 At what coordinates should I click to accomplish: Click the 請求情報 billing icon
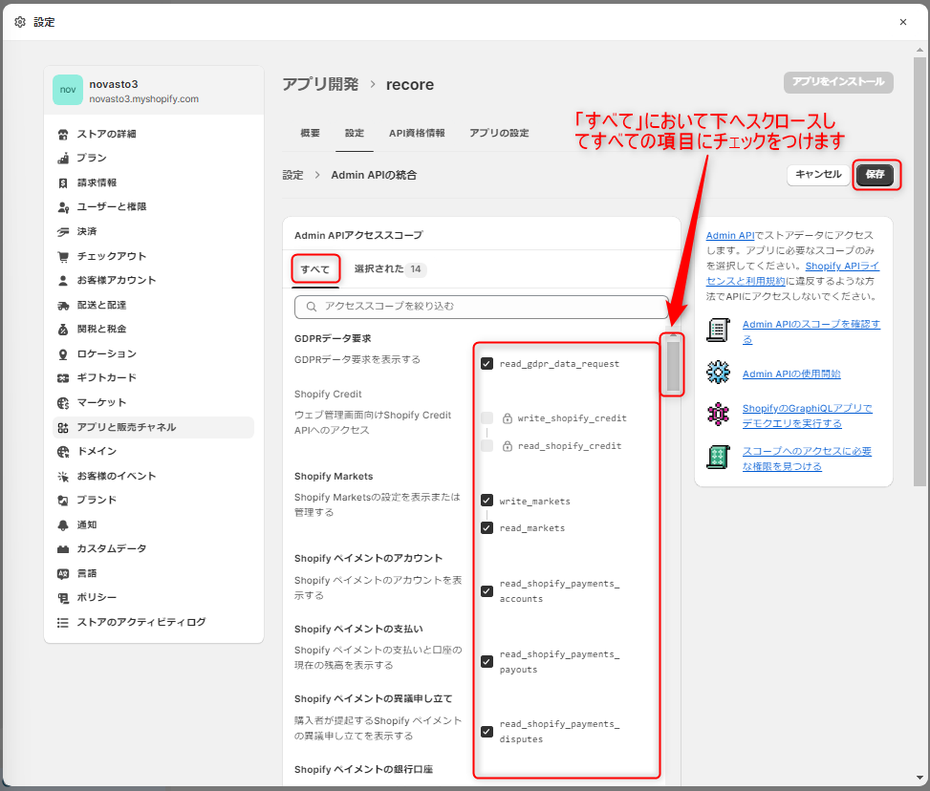click(x=63, y=182)
